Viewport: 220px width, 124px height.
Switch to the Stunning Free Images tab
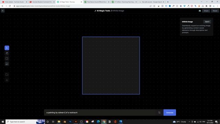[x=124, y=2]
